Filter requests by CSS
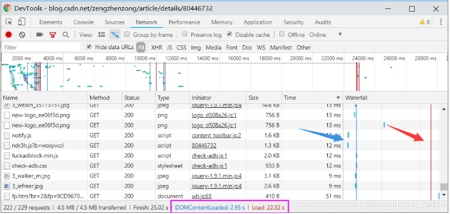This screenshot has height=214, width=450. coord(181,47)
